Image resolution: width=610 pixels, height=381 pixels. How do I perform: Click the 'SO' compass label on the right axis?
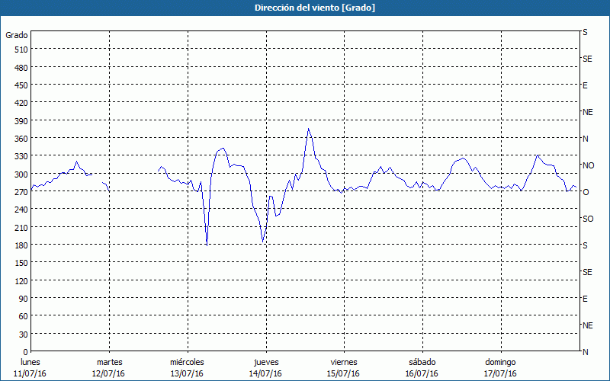tap(588, 219)
